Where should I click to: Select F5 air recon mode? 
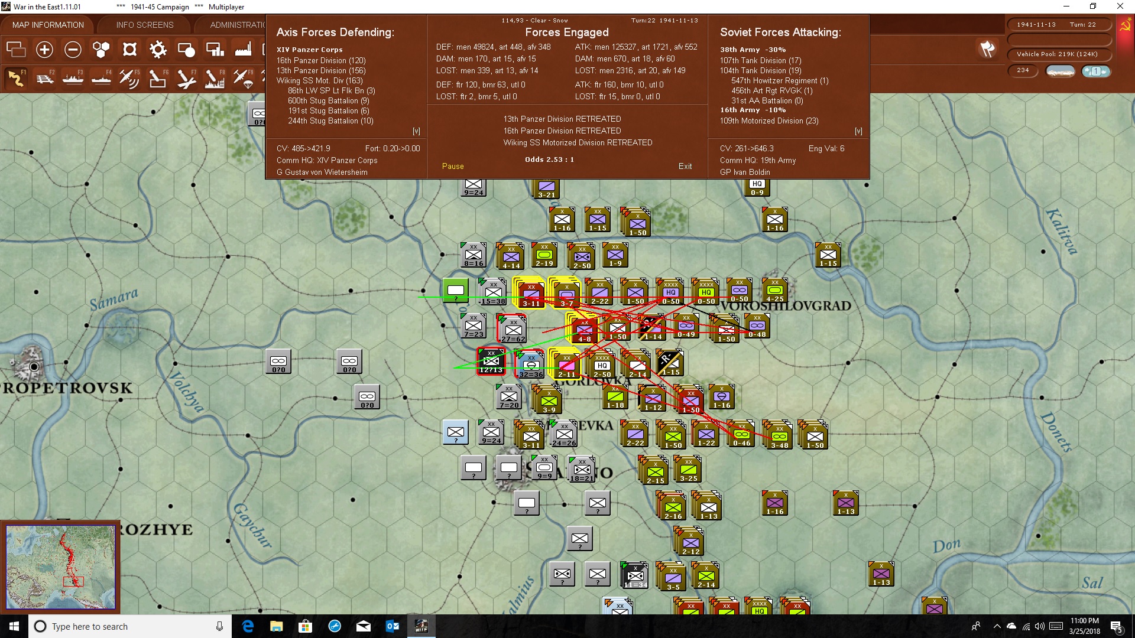[x=129, y=78]
